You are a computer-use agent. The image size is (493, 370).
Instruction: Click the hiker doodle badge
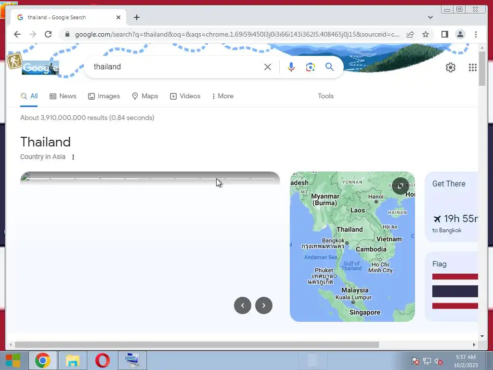[14, 61]
